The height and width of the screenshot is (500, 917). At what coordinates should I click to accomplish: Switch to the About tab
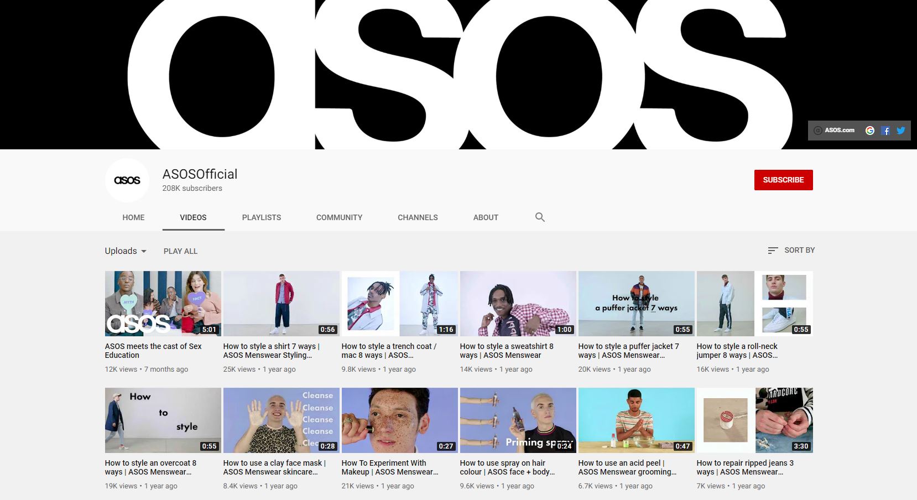(486, 217)
